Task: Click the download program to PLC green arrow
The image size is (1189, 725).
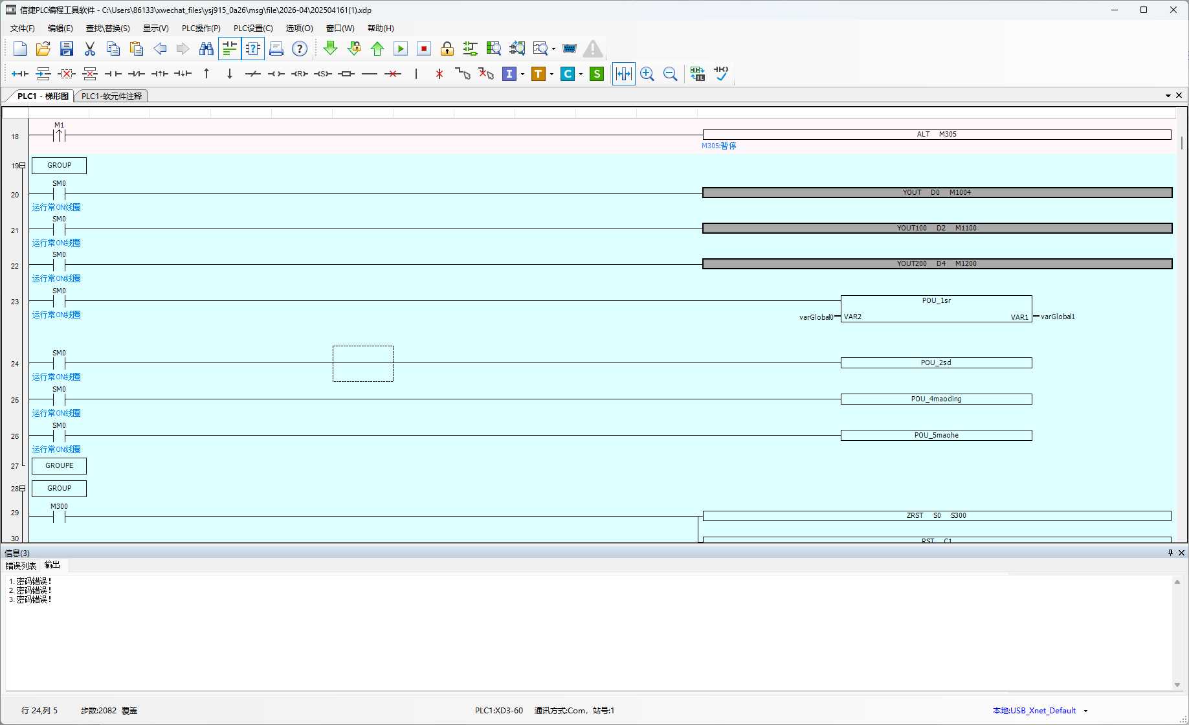Action: click(330, 49)
